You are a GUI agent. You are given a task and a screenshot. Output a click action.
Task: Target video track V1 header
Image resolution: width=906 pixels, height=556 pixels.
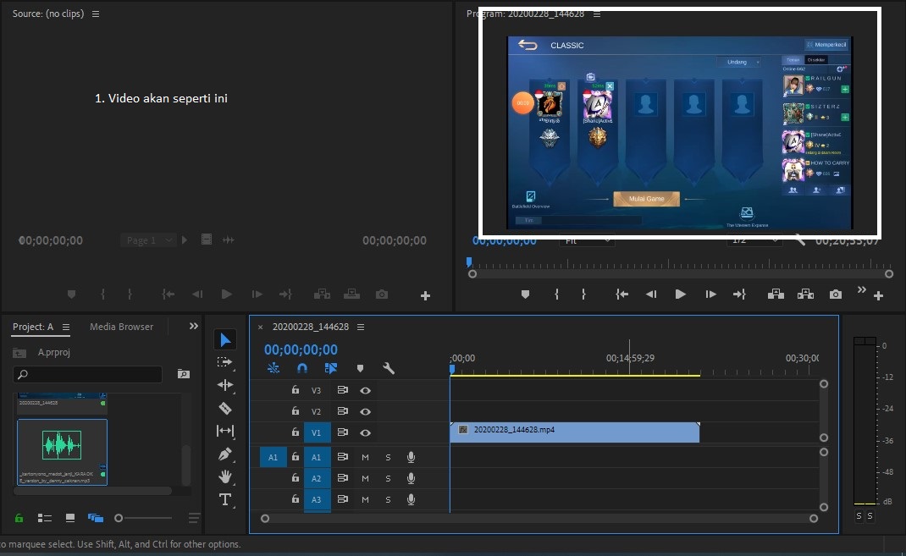click(316, 432)
